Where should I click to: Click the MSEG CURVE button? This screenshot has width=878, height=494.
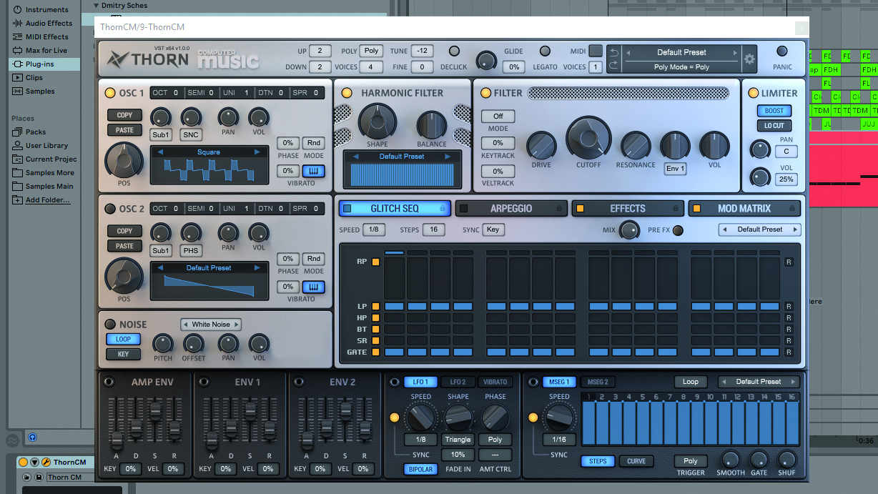pos(636,461)
